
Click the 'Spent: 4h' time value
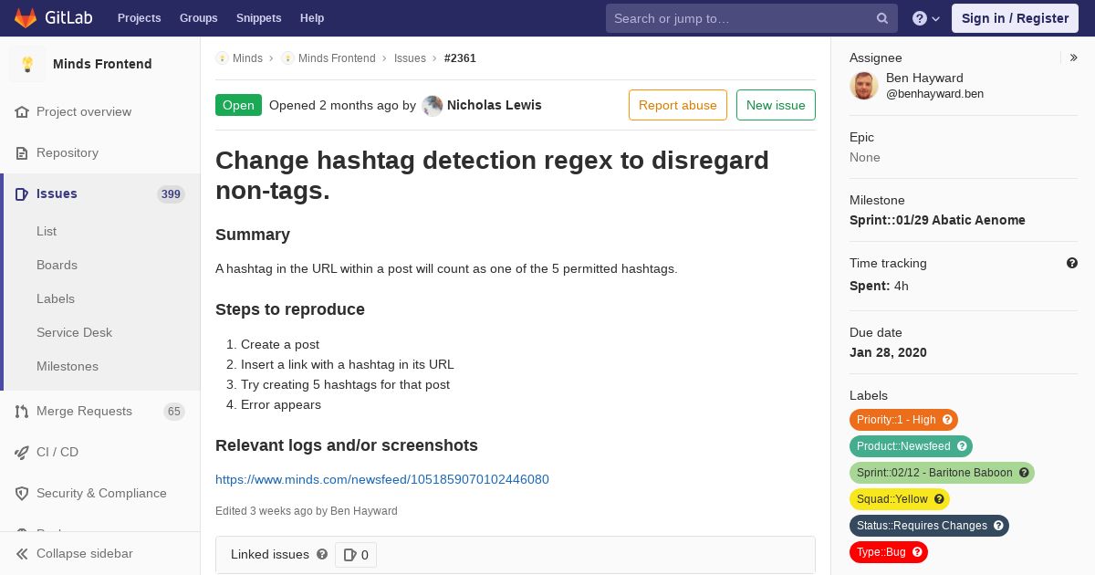[x=879, y=286]
